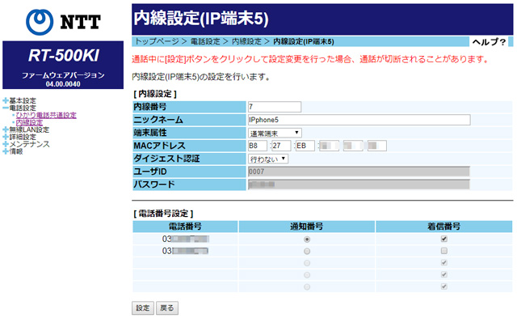Viewport: 517px width, 318px height.
Task: Click the NTT logo icon
Action: coord(40,22)
